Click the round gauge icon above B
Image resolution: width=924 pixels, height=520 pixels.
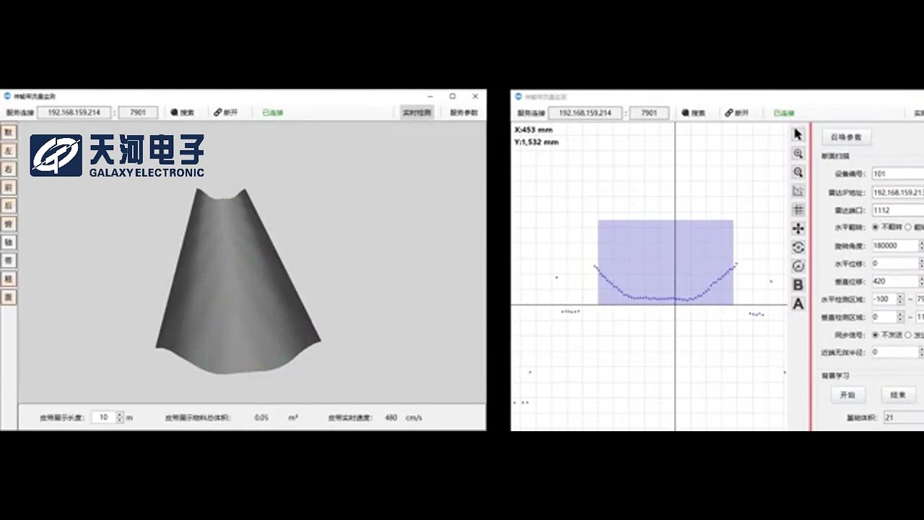[798, 266]
